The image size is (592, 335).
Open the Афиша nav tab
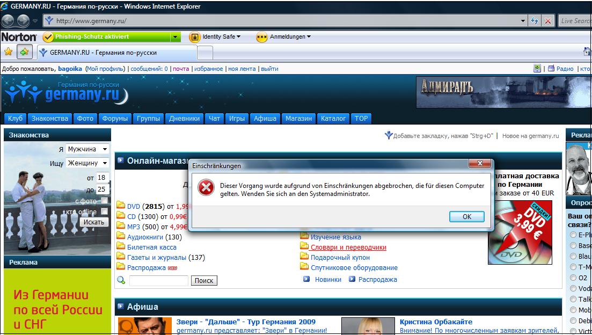point(265,118)
